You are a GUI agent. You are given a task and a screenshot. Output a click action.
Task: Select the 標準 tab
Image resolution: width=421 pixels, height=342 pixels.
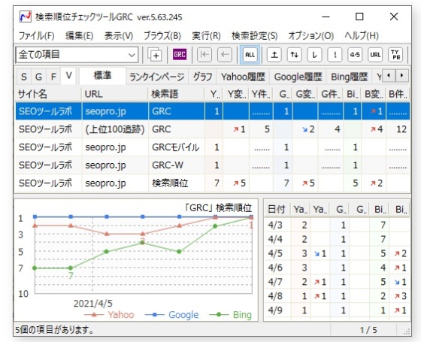(102, 76)
